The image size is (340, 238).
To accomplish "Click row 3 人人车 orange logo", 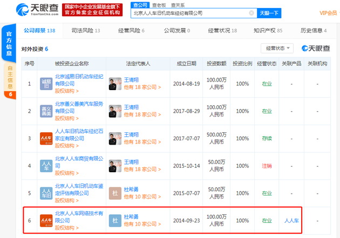I will (46, 138).
